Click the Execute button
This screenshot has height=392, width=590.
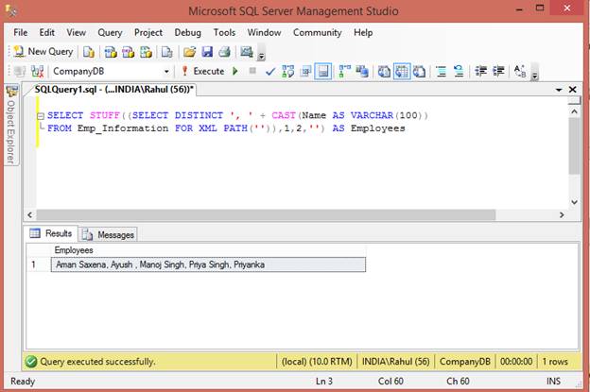pos(203,71)
